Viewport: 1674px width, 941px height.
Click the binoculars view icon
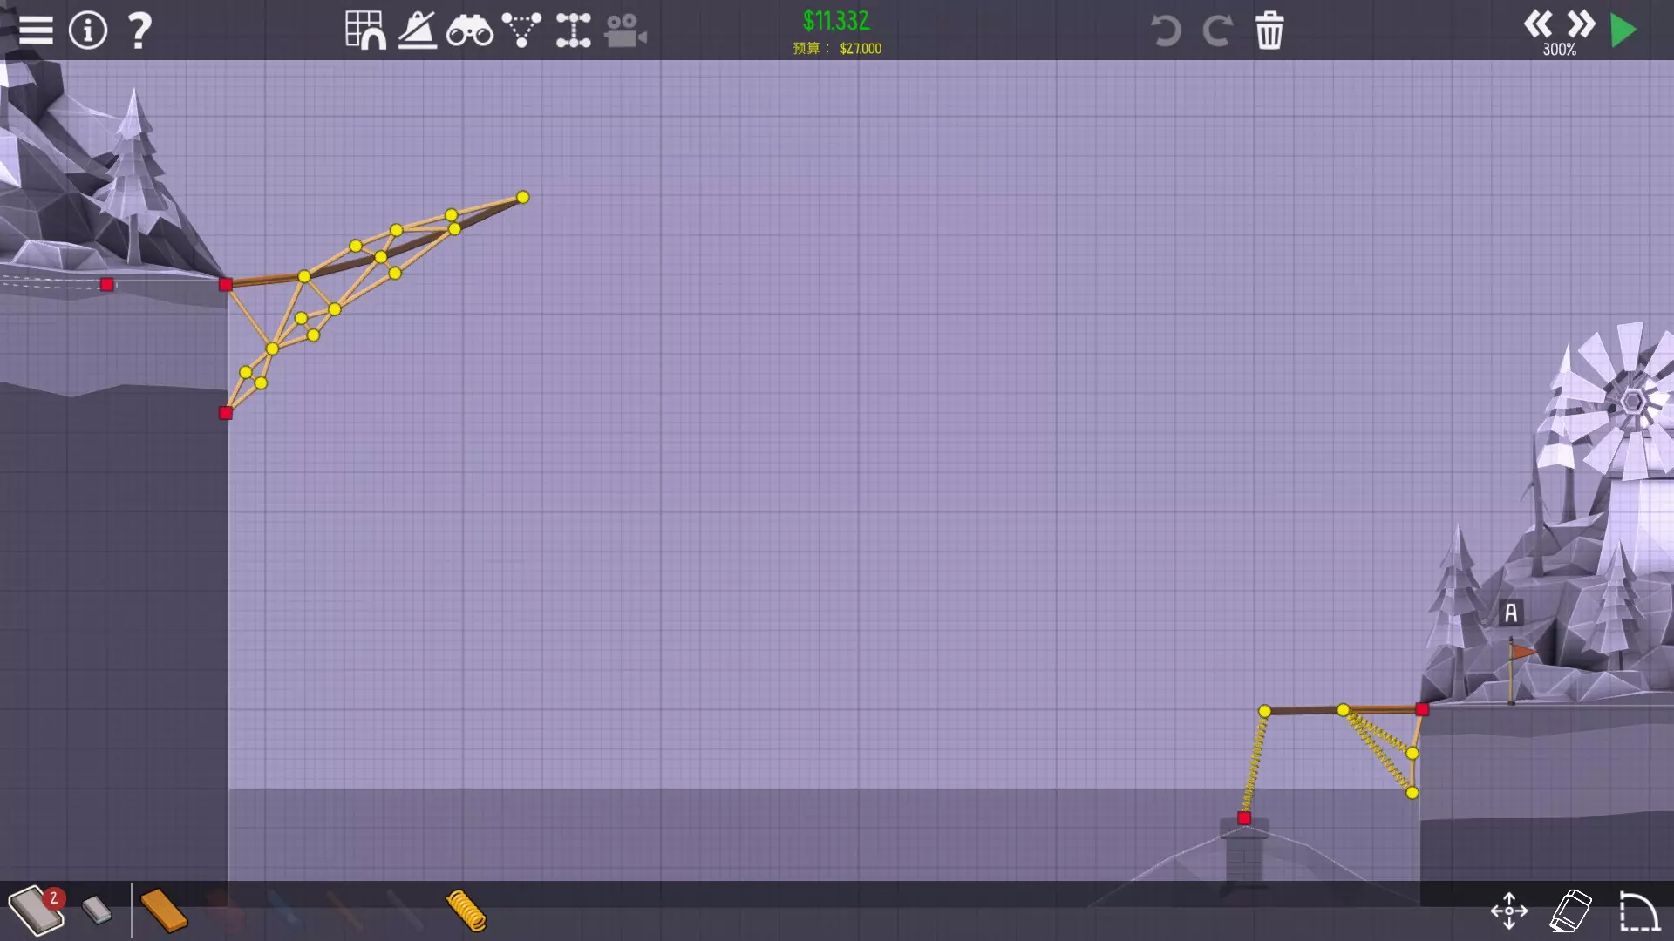pos(469,31)
